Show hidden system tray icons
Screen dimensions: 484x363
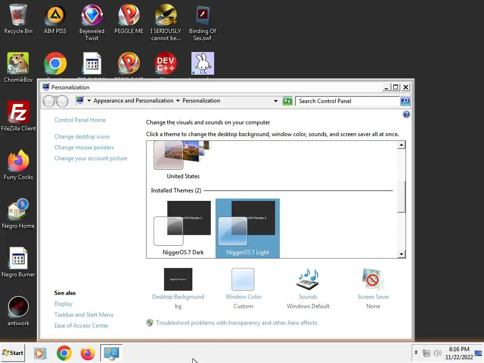[416, 353]
